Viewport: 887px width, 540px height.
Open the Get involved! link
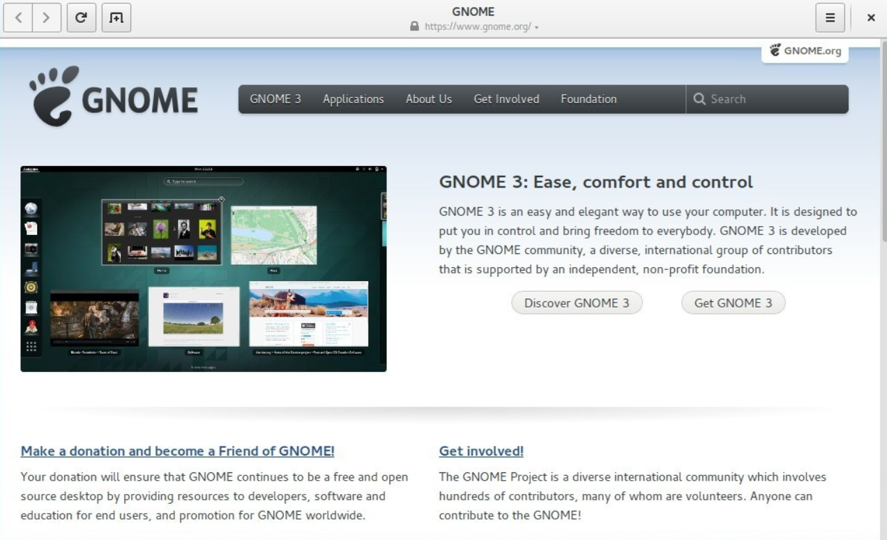481,451
